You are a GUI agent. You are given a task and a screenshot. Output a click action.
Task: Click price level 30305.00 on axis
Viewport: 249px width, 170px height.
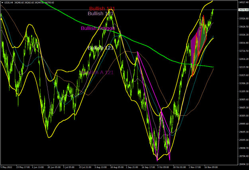(243, 116)
